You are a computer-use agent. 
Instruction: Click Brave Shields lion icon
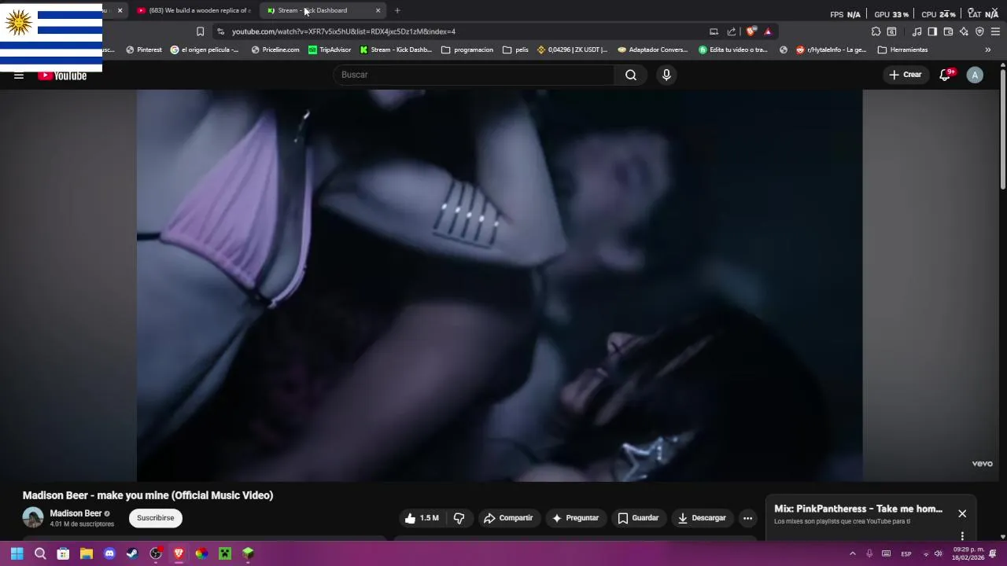(751, 31)
